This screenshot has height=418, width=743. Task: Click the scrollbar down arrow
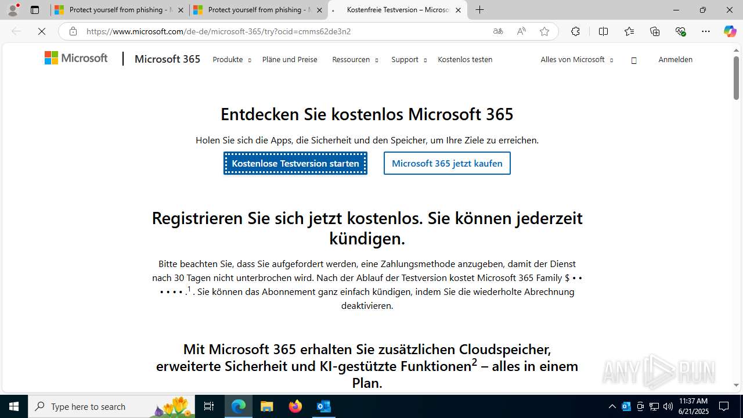tap(736, 385)
